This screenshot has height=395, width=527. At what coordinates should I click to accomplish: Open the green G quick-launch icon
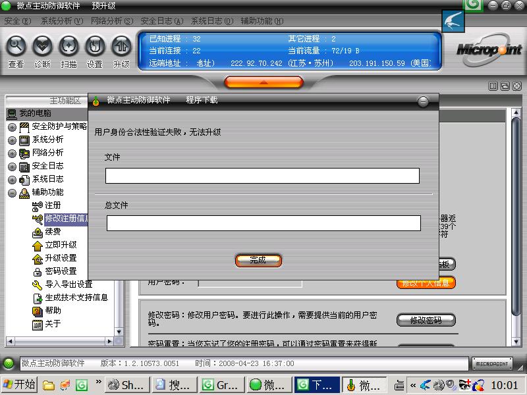81,385
